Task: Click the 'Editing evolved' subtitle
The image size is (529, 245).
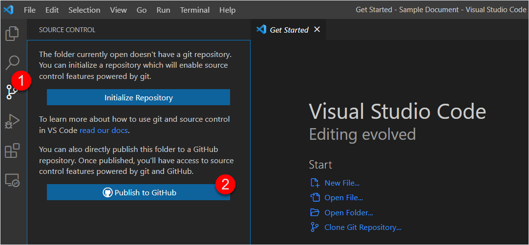Action: [x=362, y=134]
